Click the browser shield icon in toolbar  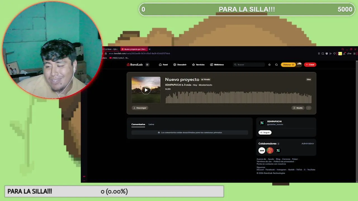[x=327, y=54]
